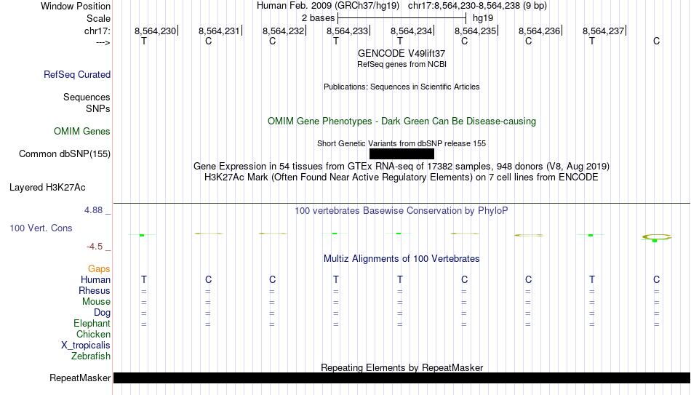
Task: Click Short Genetic Variants from dbSNP title
Action: coord(402,143)
